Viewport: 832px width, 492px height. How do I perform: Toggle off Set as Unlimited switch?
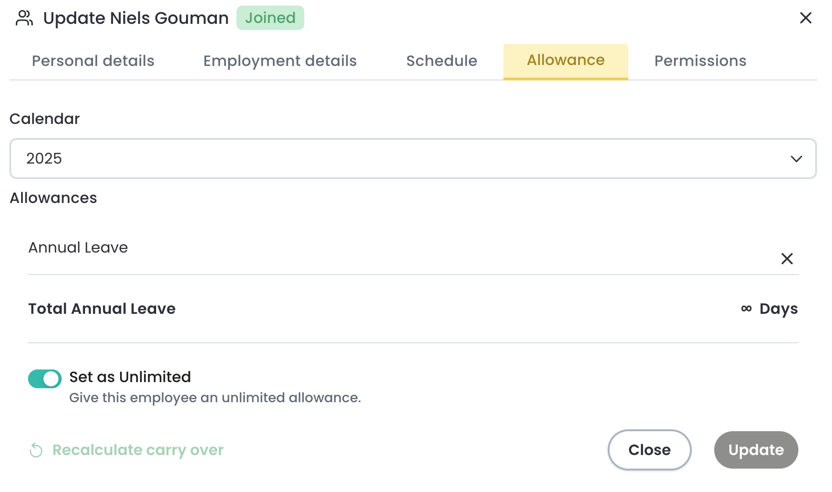coord(45,379)
